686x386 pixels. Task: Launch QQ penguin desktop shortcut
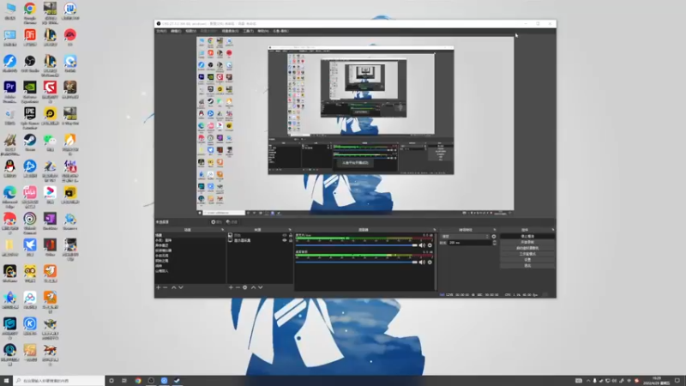[9, 169]
